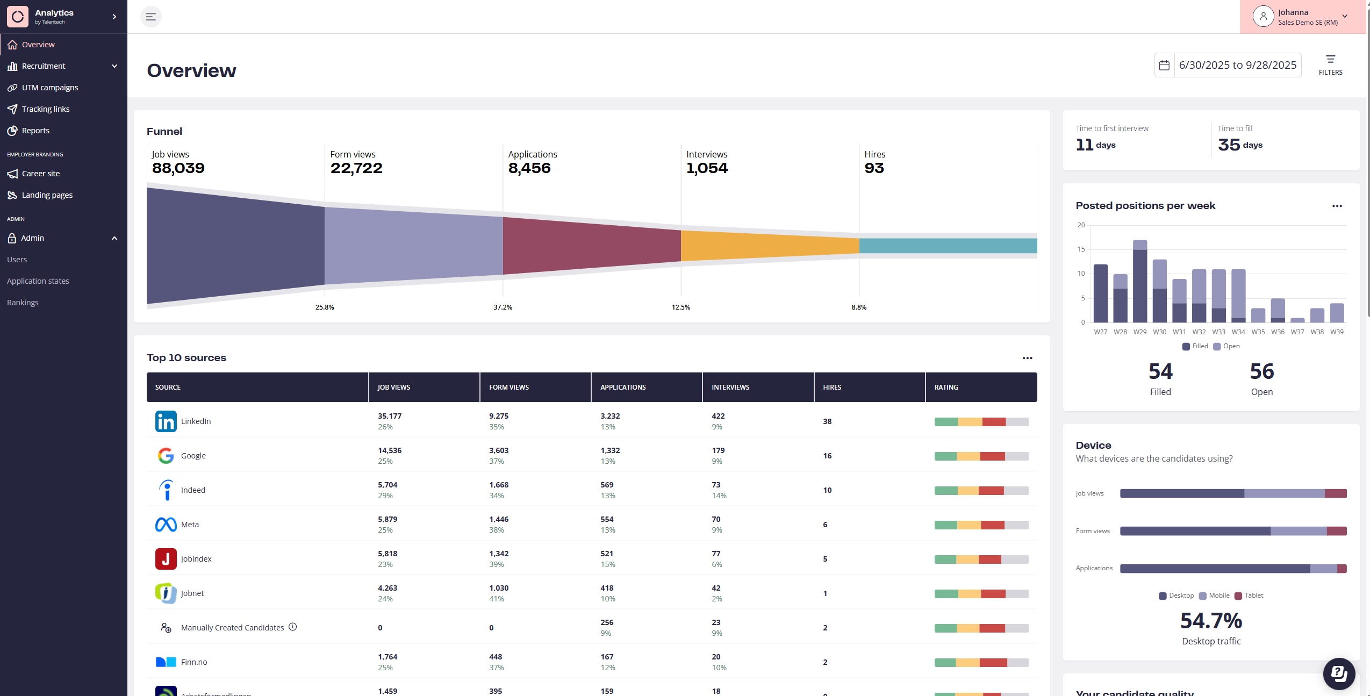Open the FILTERS panel icon
Viewport: 1370px width, 696px height.
point(1330,60)
